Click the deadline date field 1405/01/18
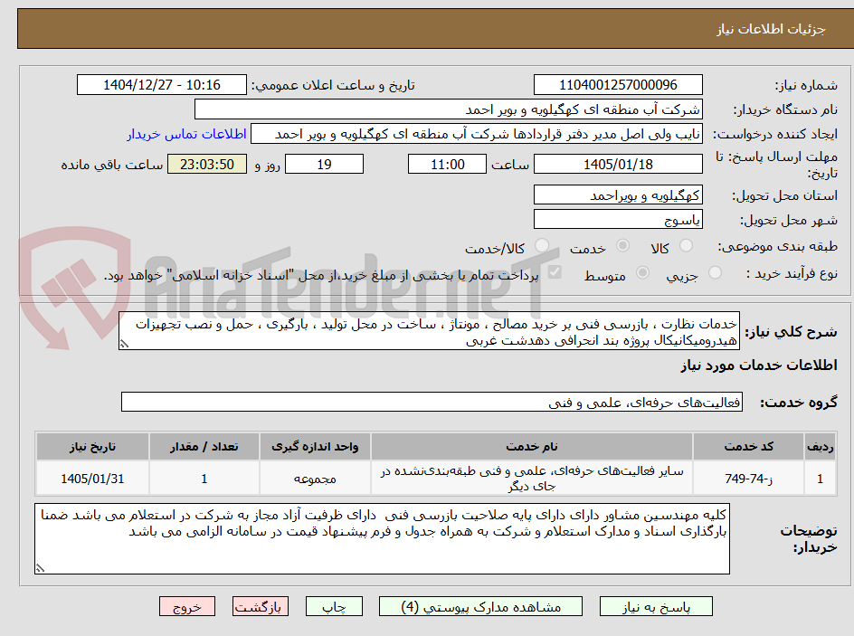Viewport: 854px width, 636px height. (x=618, y=164)
